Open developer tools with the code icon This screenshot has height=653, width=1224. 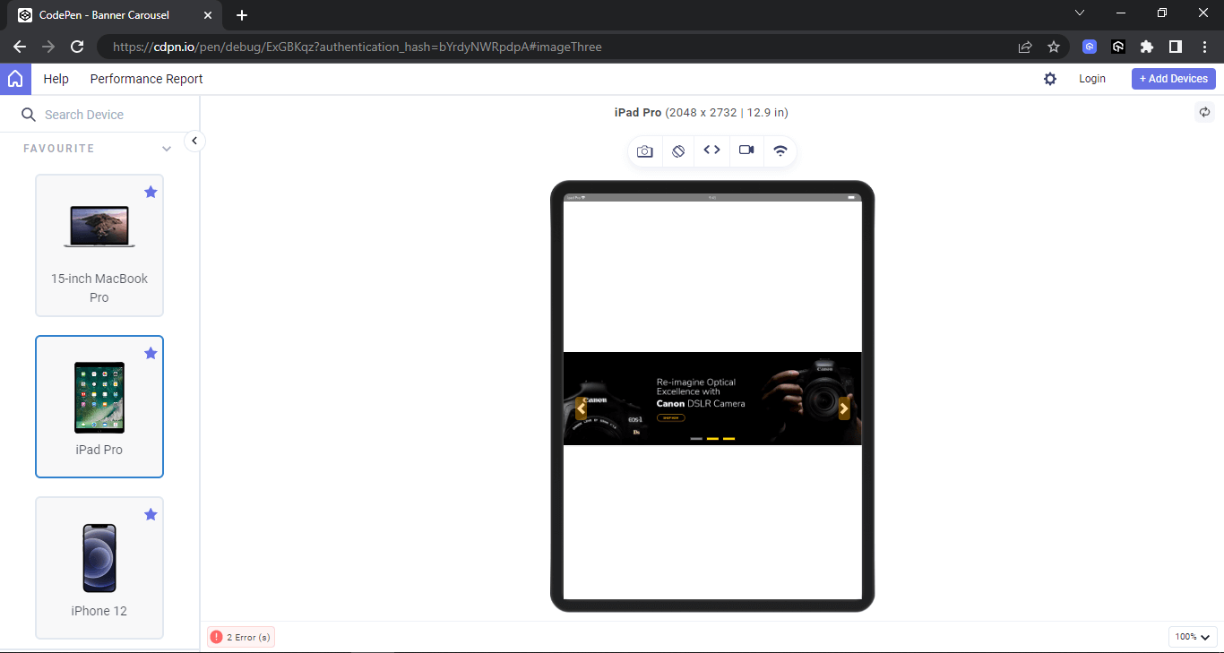click(711, 150)
